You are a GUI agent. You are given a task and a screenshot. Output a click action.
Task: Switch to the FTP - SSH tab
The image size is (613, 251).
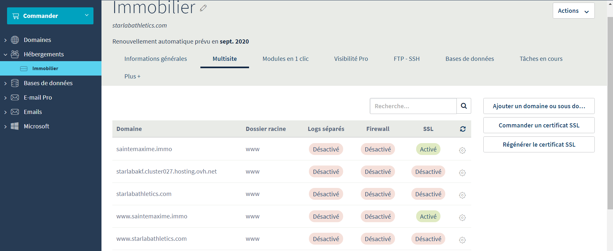pyautogui.click(x=407, y=59)
